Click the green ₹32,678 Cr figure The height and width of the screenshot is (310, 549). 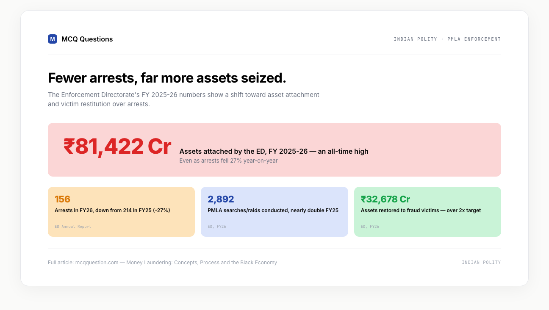tap(385, 199)
